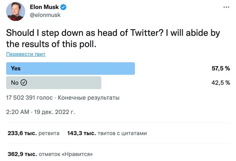The height and width of the screenshot is (161, 236).
Task: Click the Yes option label text
Action: pos(15,68)
